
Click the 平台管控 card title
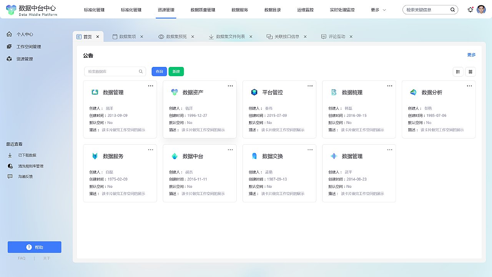pyautogui.click(x=273, y=92)
